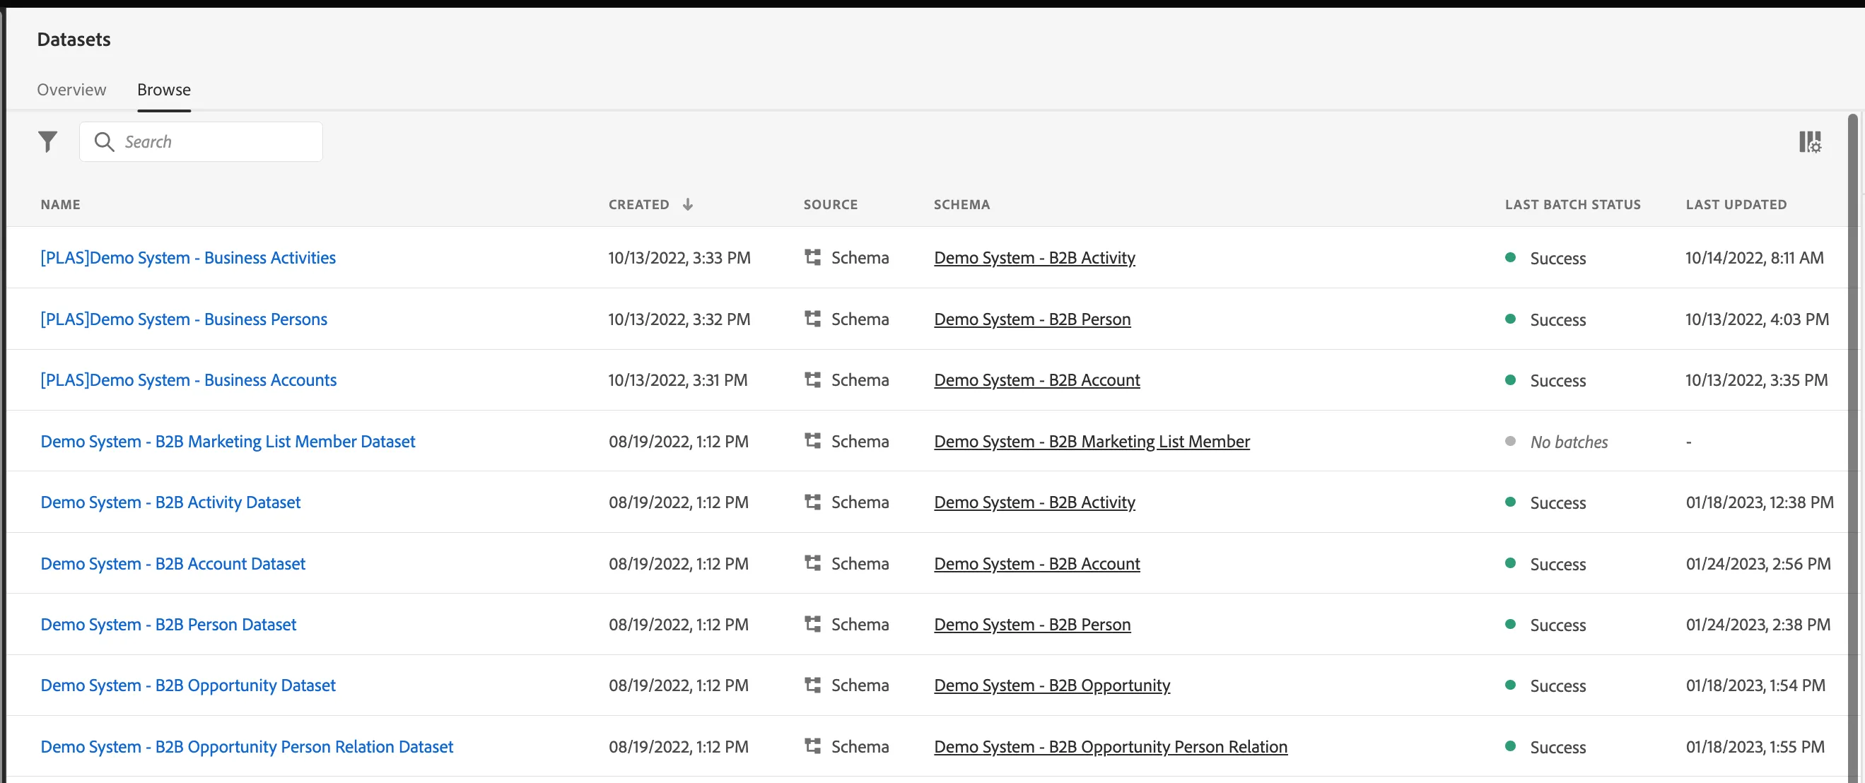Sort by the Name column header
Viewport: 1865px width, 783px height.
pyautogui.click(x=61, y=204)
